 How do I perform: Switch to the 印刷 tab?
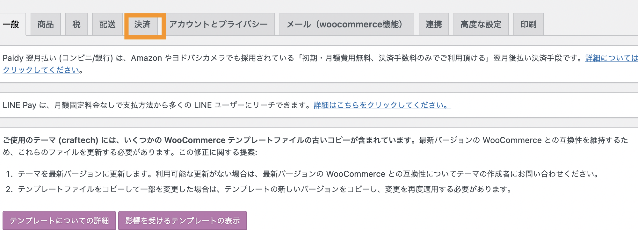pyautogui.click(x=528, y=25)
